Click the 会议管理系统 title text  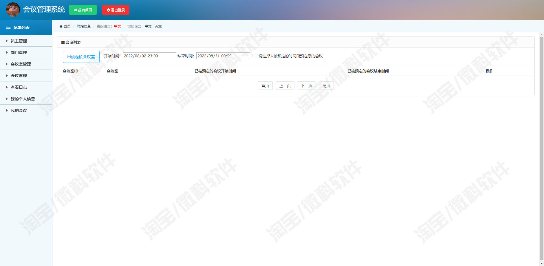(x=44, y=10)
